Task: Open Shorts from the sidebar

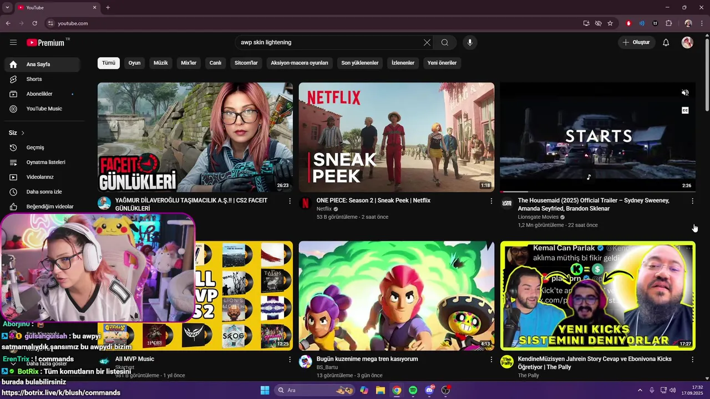Action: coord(42,79)
